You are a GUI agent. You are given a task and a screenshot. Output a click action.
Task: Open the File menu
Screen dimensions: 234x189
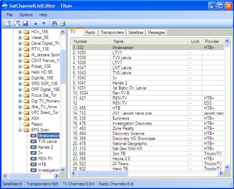[x=9, y=15]
